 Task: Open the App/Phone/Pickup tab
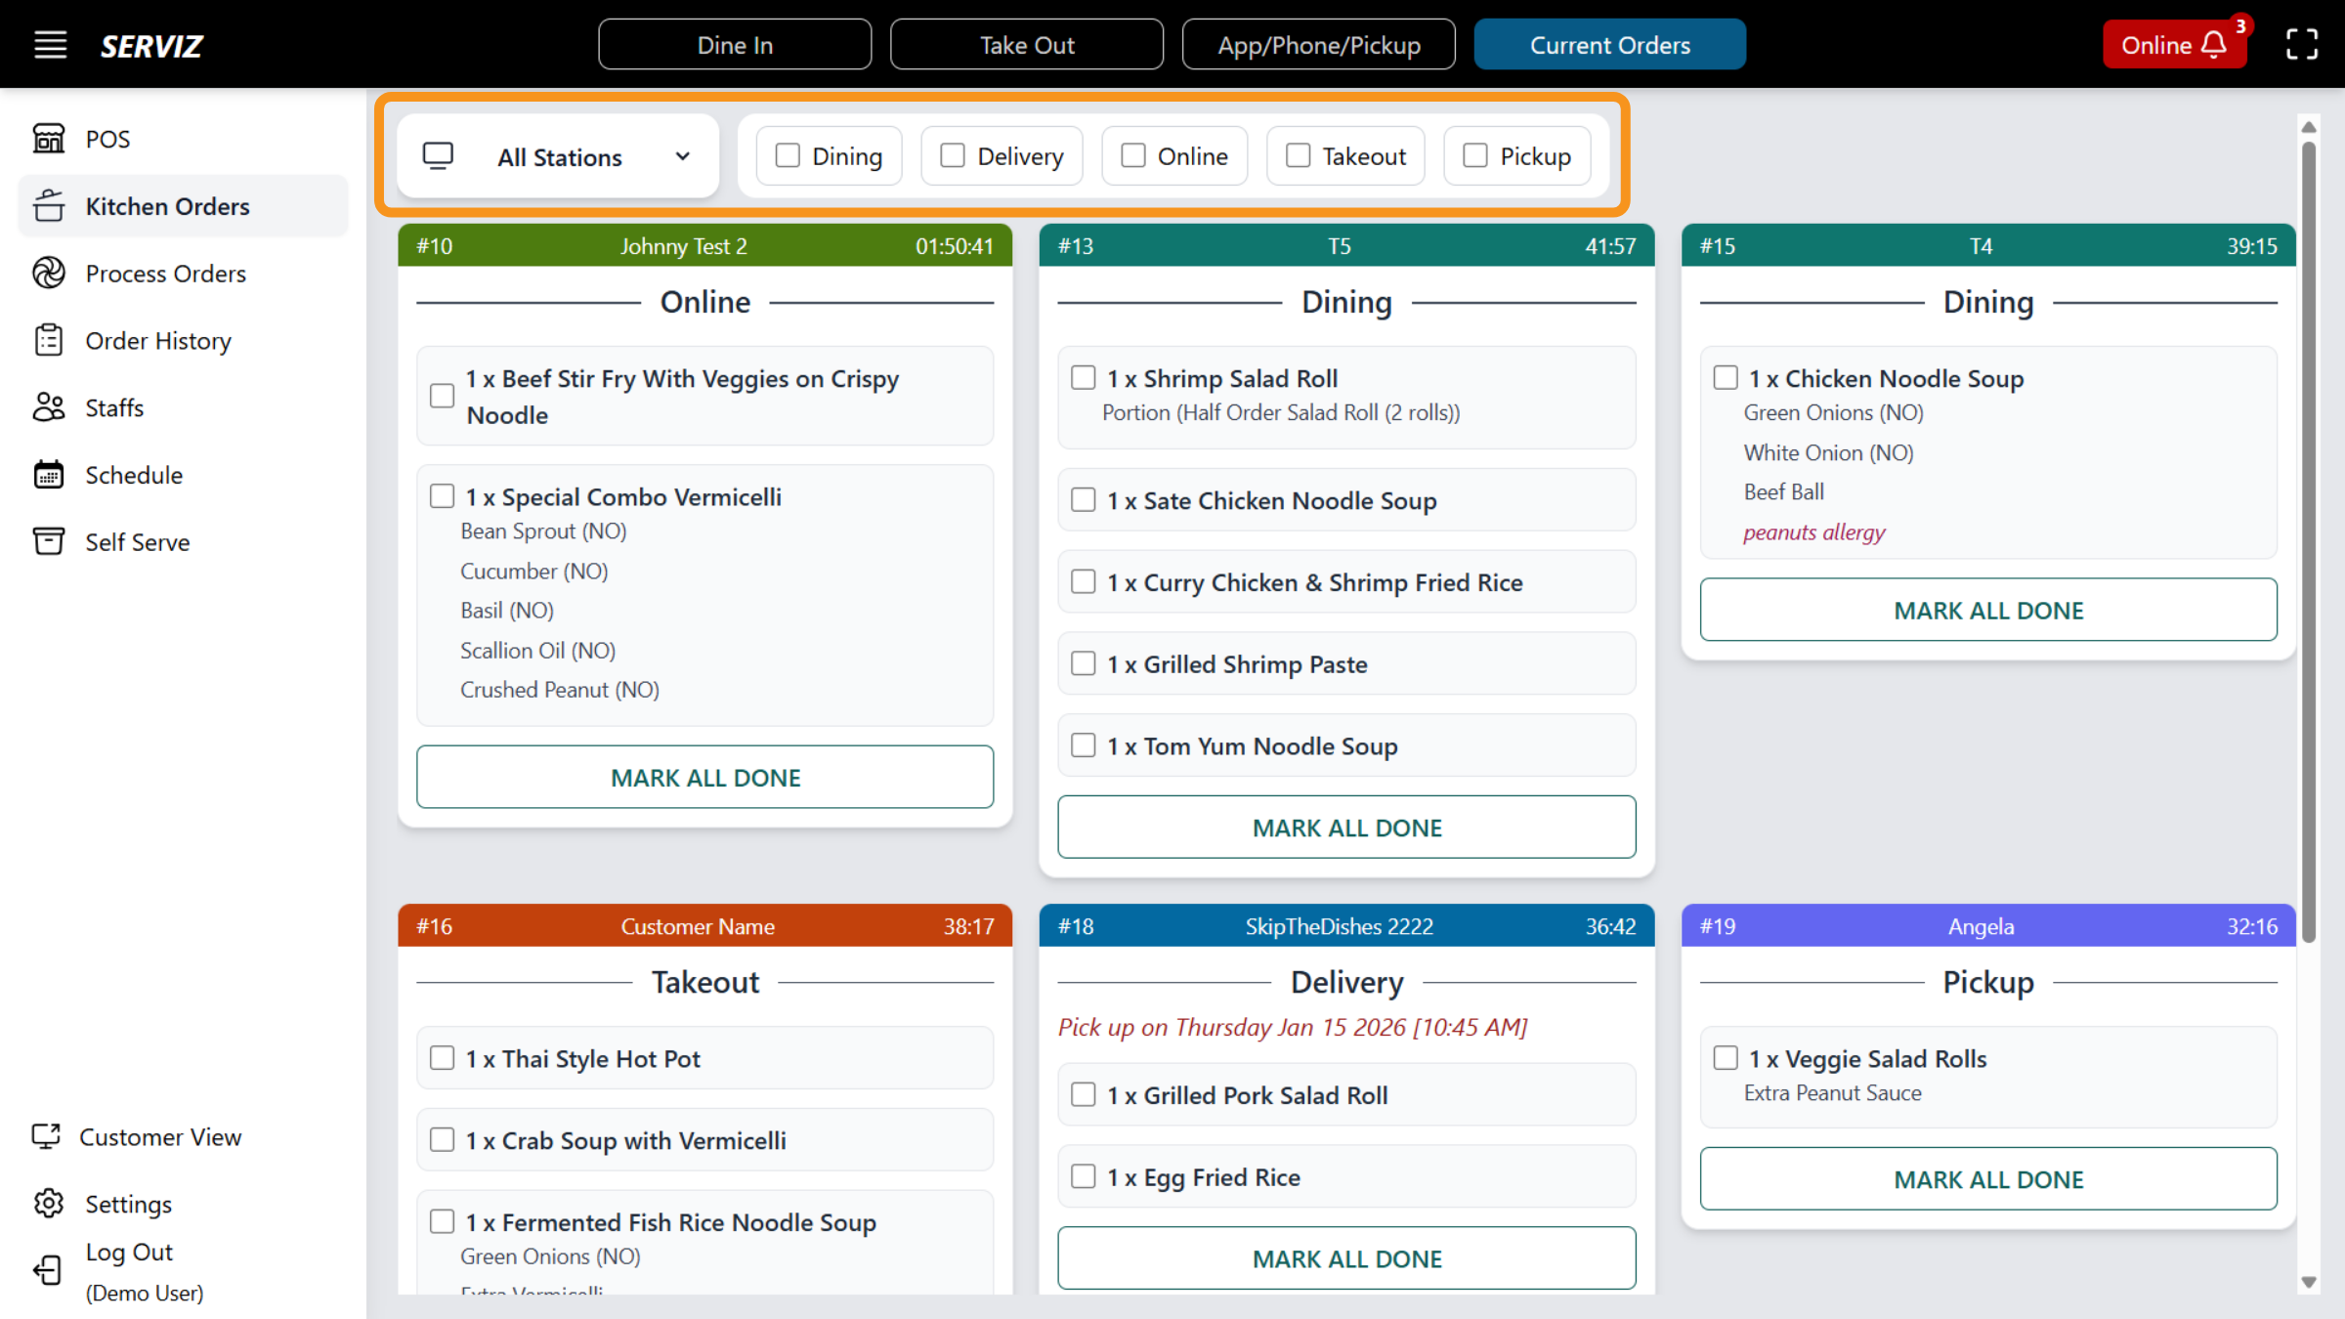point(1318,45)
